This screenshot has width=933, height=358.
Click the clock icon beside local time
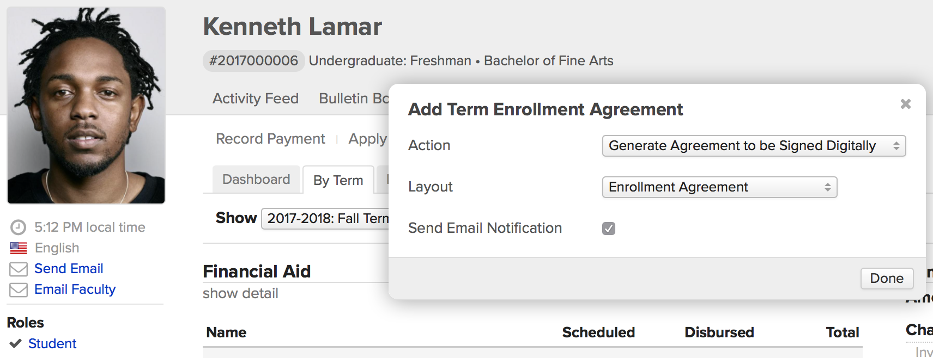pyautogui.click(x=18, y=227)
